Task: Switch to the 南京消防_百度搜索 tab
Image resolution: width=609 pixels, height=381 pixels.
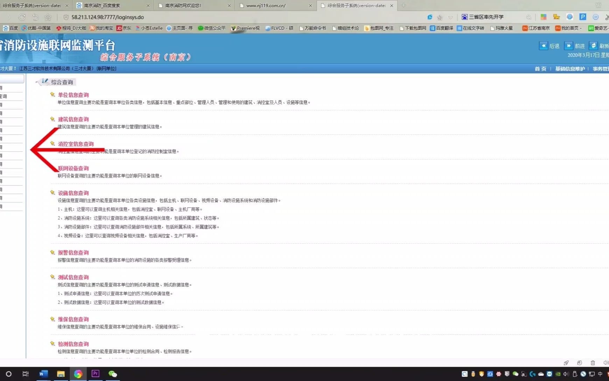Action: pyautogui.click(x=112, y=6)
